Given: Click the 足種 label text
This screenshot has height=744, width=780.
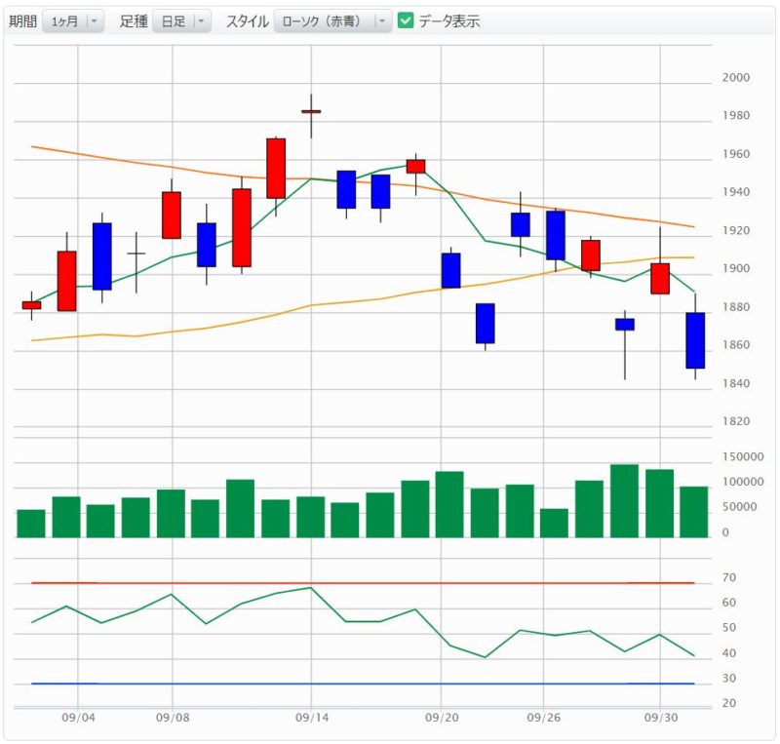Looking at the screenshot, I should click(134, 21).
